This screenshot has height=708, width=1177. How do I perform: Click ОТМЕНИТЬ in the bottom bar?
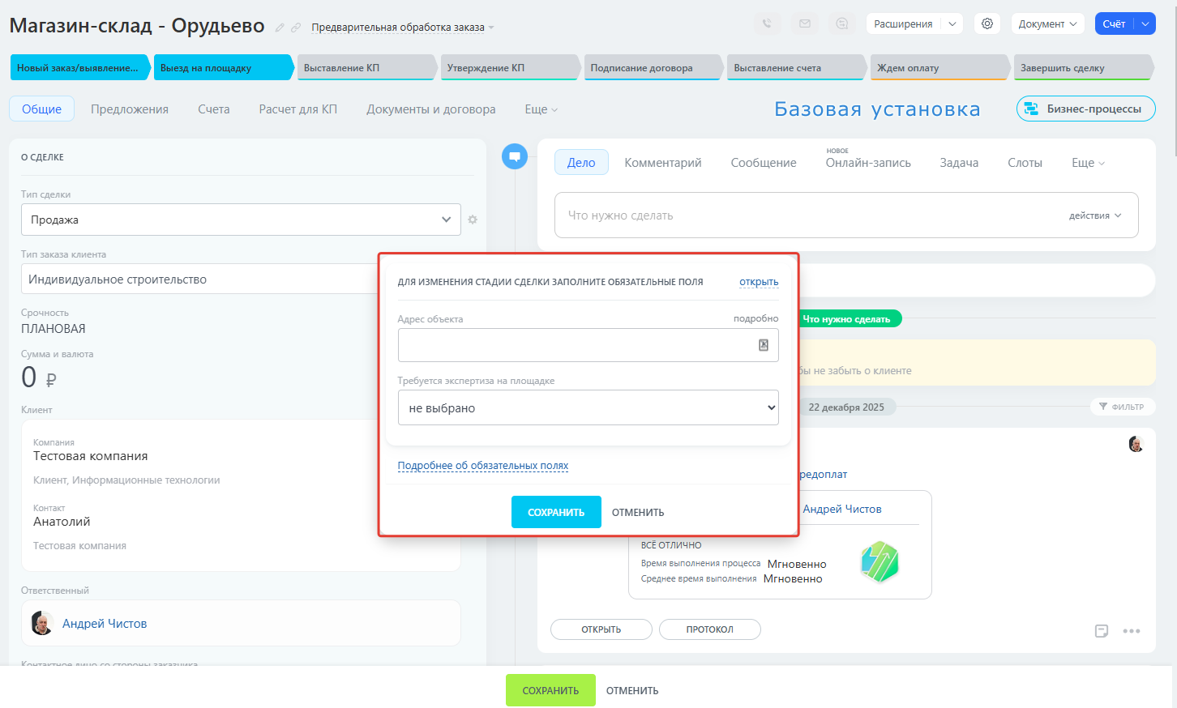[x=632, y=690]
